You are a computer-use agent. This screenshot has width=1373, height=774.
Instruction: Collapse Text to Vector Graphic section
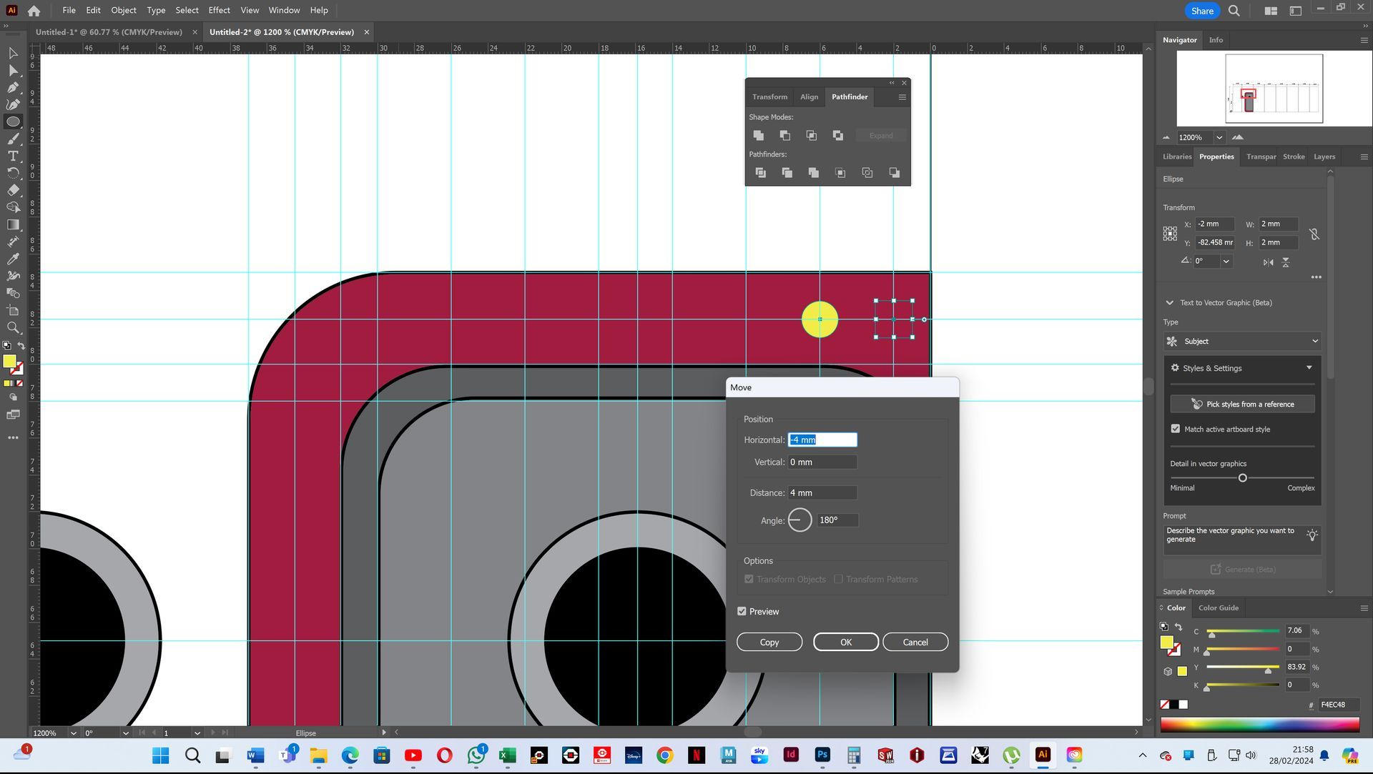tap(1169, 302)
